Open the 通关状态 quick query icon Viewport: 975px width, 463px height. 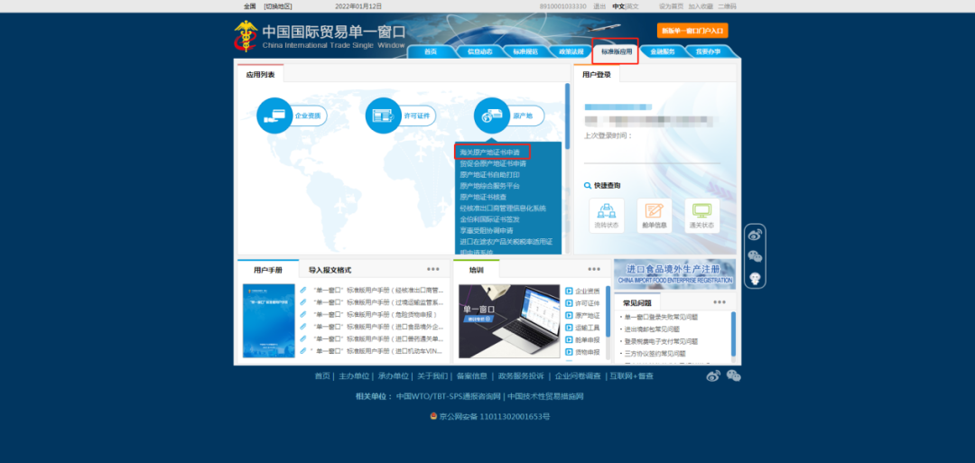coord(702,216)
